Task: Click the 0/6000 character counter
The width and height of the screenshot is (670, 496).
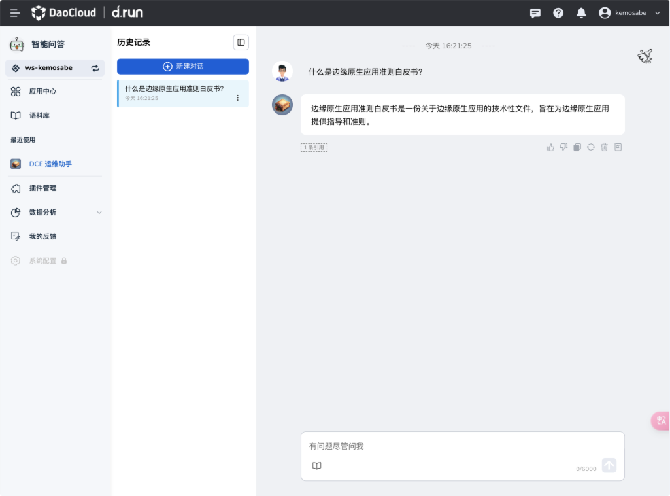Action: tap(586, 469)
